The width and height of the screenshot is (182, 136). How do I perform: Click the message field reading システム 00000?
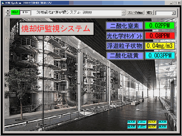click(x=76, y=12)
